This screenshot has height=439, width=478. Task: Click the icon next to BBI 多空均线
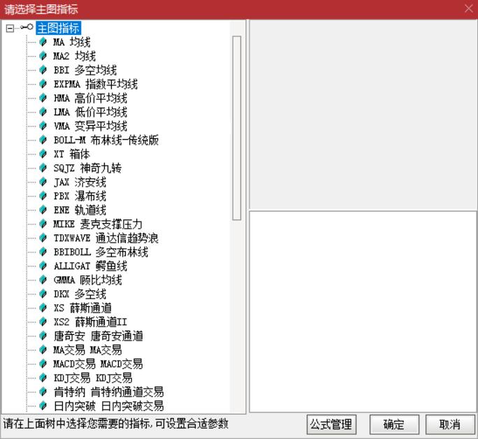click(x=44, y=71)
